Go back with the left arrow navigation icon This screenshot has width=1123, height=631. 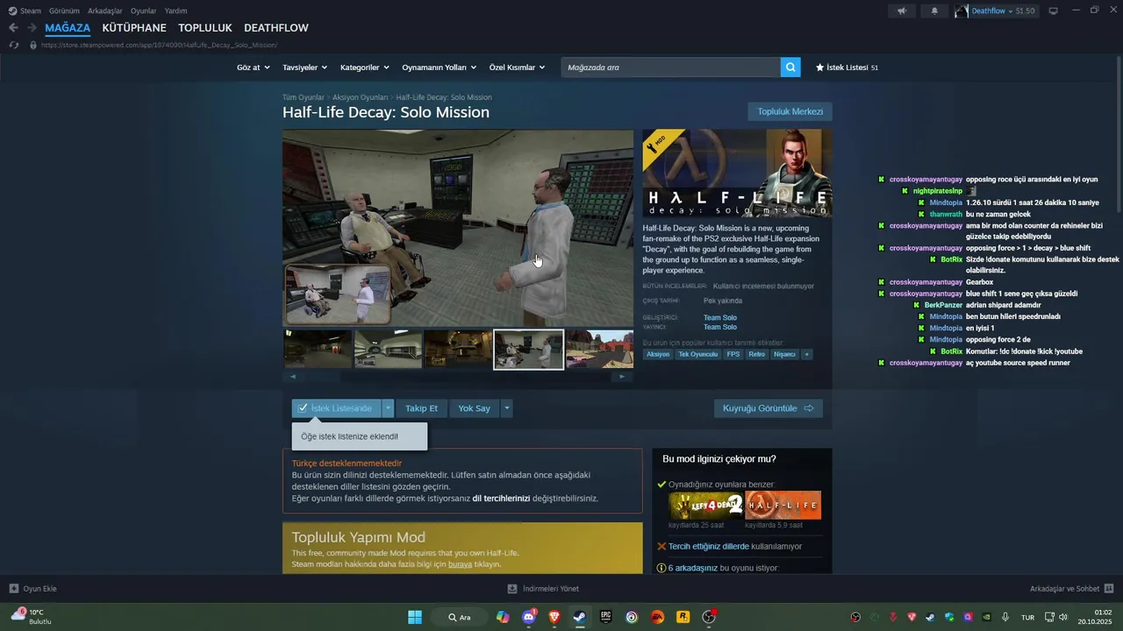coord(13,28)
